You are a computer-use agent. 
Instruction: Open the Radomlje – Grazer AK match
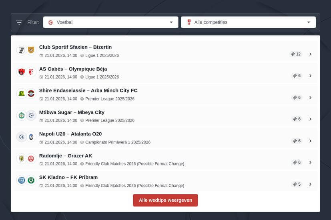point(66,155)
